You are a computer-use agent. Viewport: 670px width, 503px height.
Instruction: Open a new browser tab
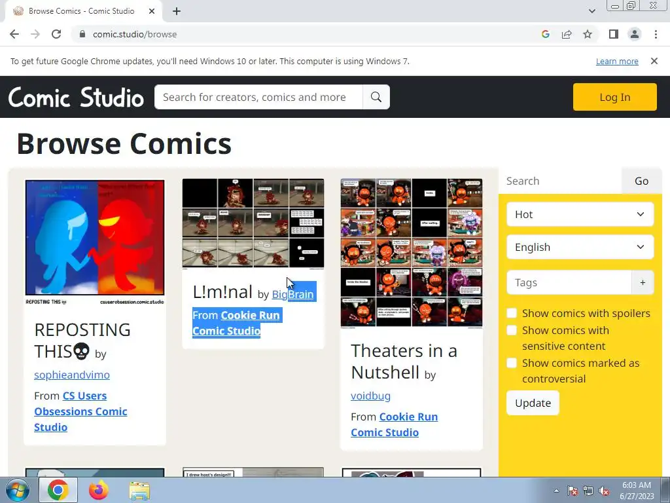pos(177,11)
